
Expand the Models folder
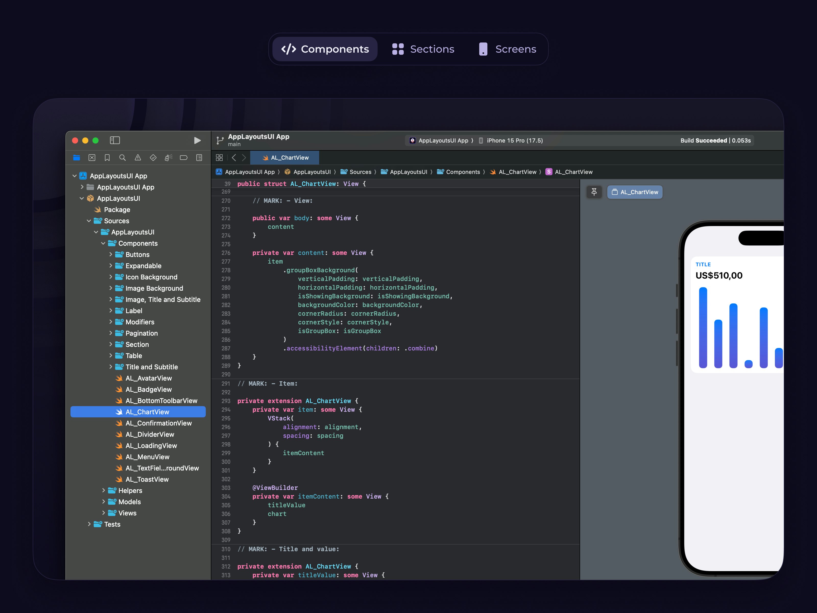tap(103, 502)
